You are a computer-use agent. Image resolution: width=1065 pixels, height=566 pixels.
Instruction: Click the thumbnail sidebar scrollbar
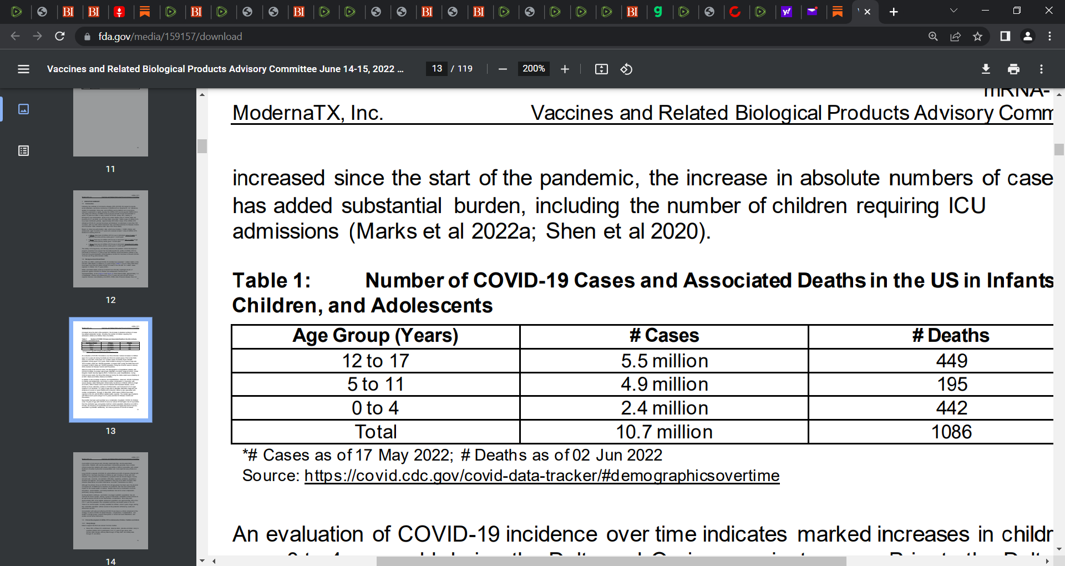point(202,146)
